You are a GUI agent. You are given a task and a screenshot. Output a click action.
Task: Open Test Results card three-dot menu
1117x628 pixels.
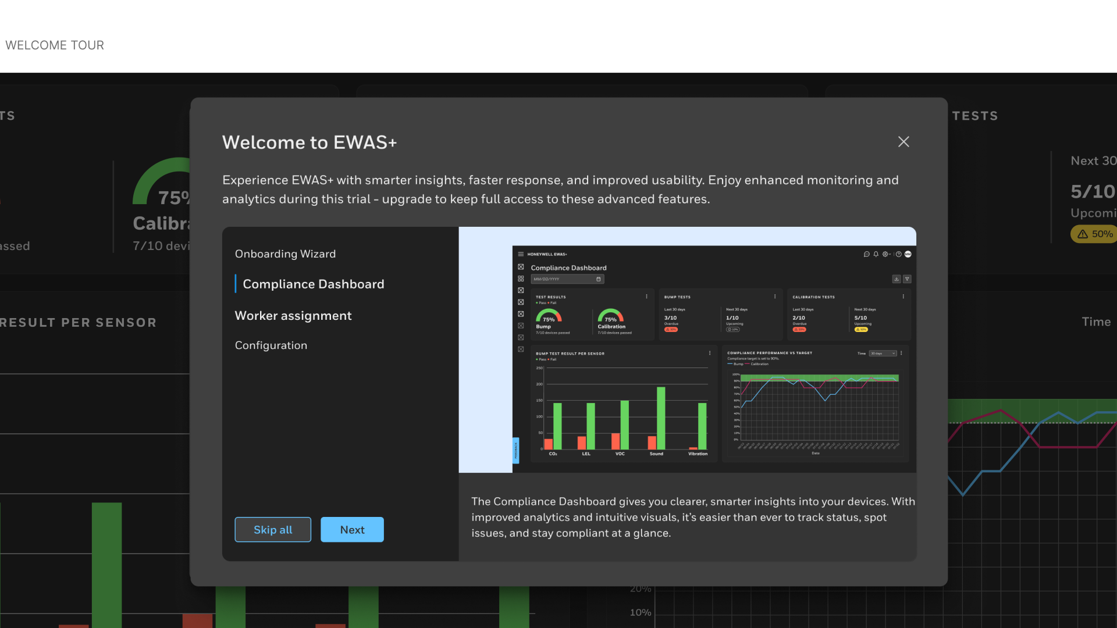(646, 297)
